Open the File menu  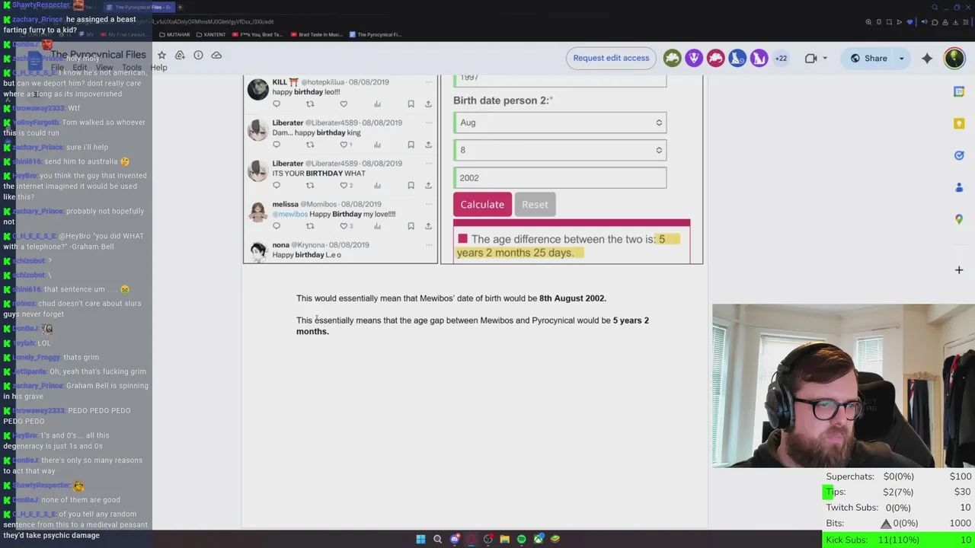[57, 68]
